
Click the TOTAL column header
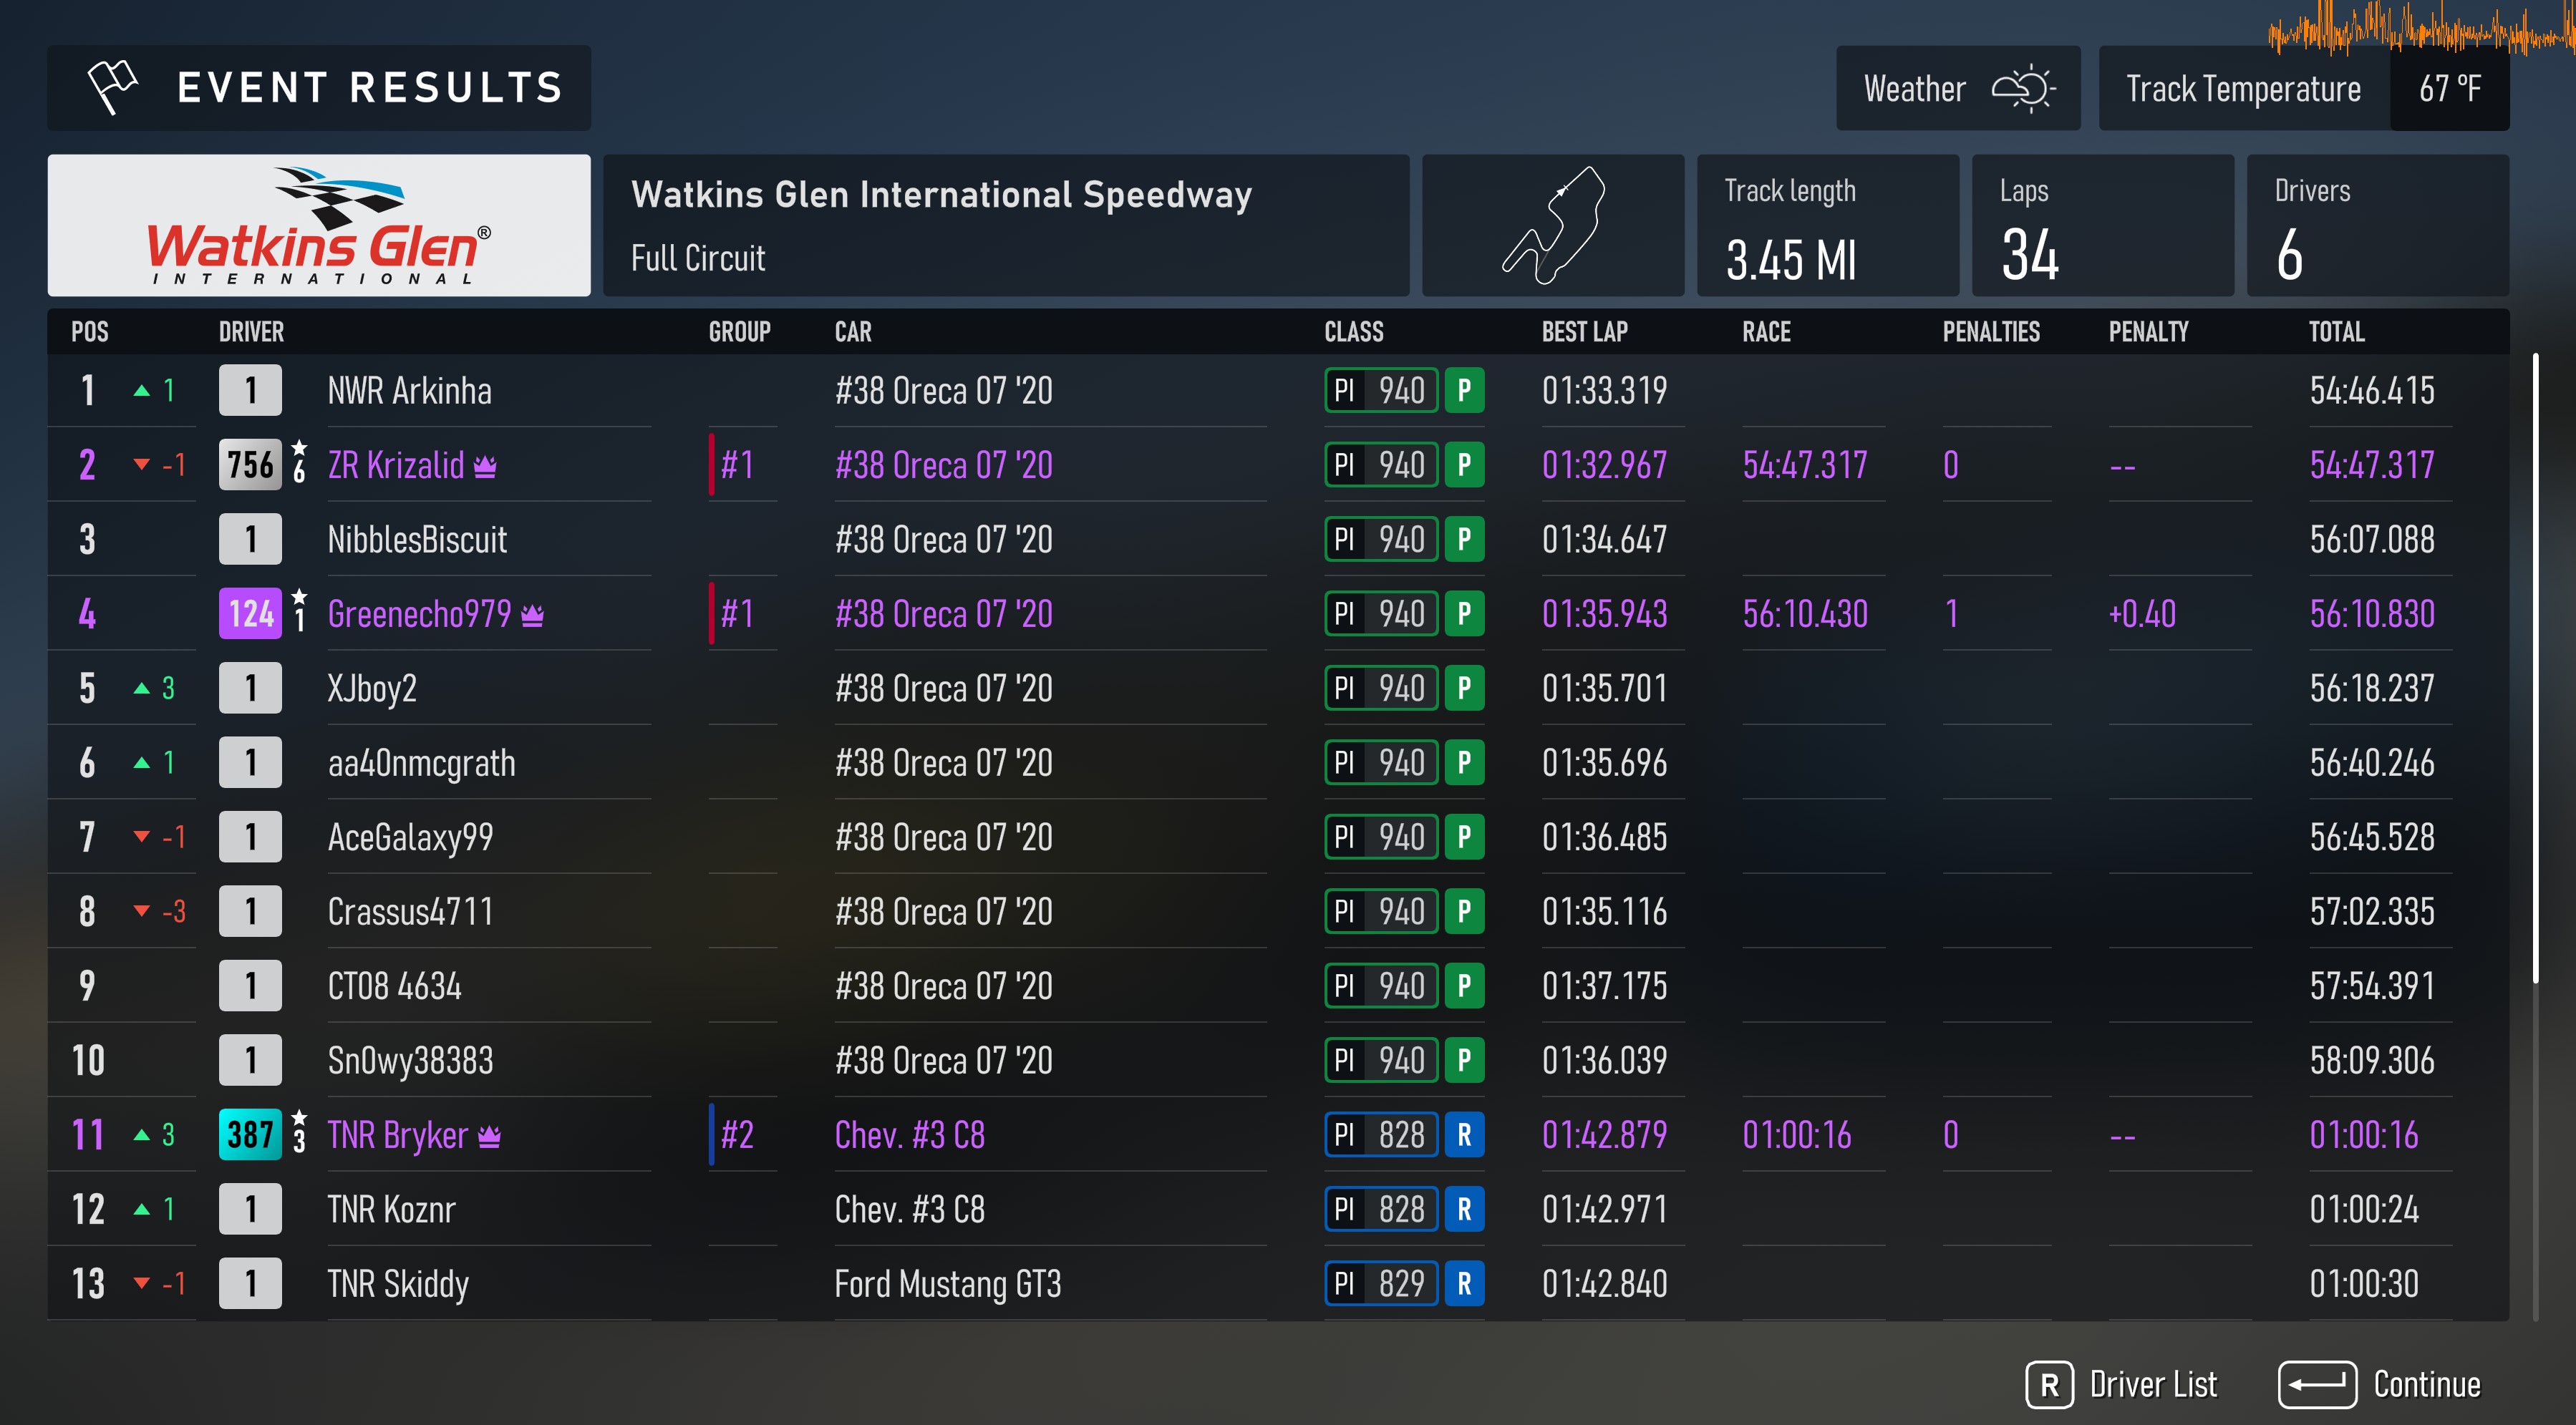click(2336, 332)
